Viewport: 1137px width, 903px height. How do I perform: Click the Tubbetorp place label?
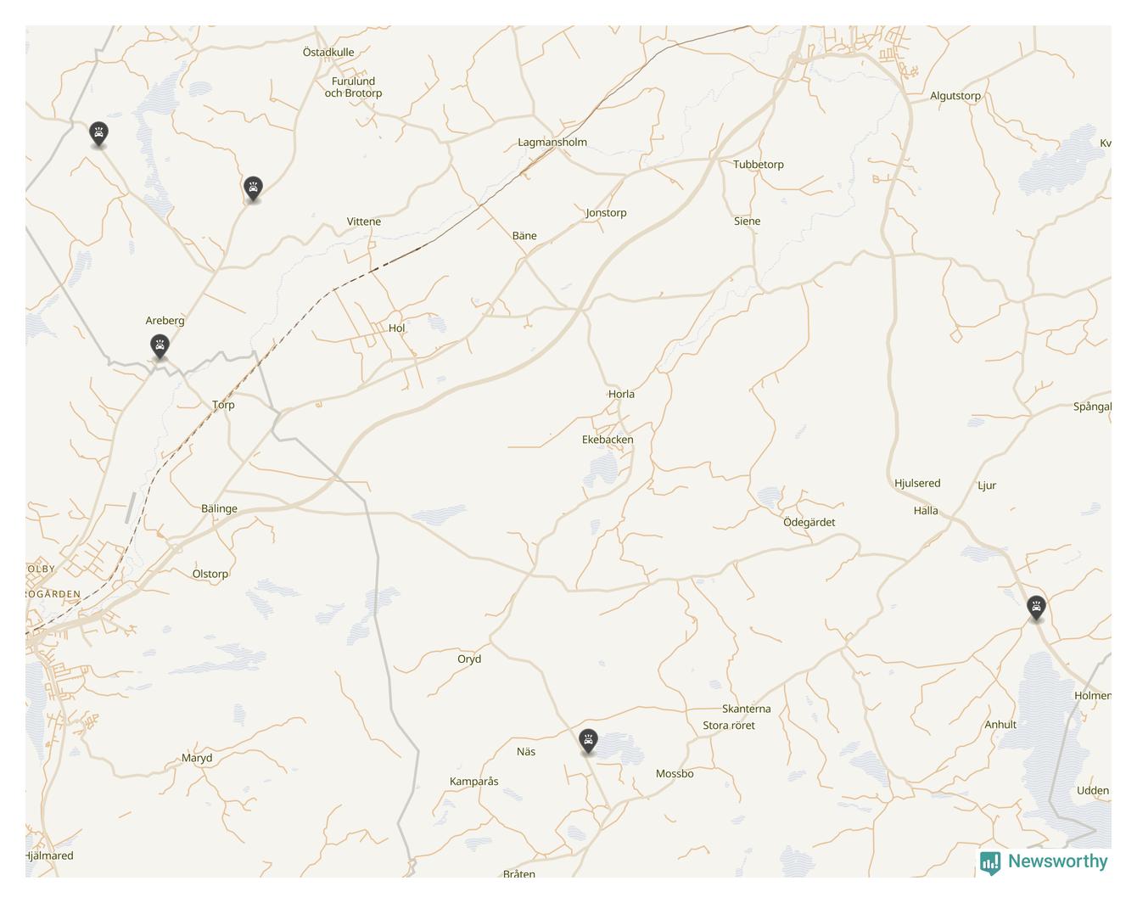point(759,165)
